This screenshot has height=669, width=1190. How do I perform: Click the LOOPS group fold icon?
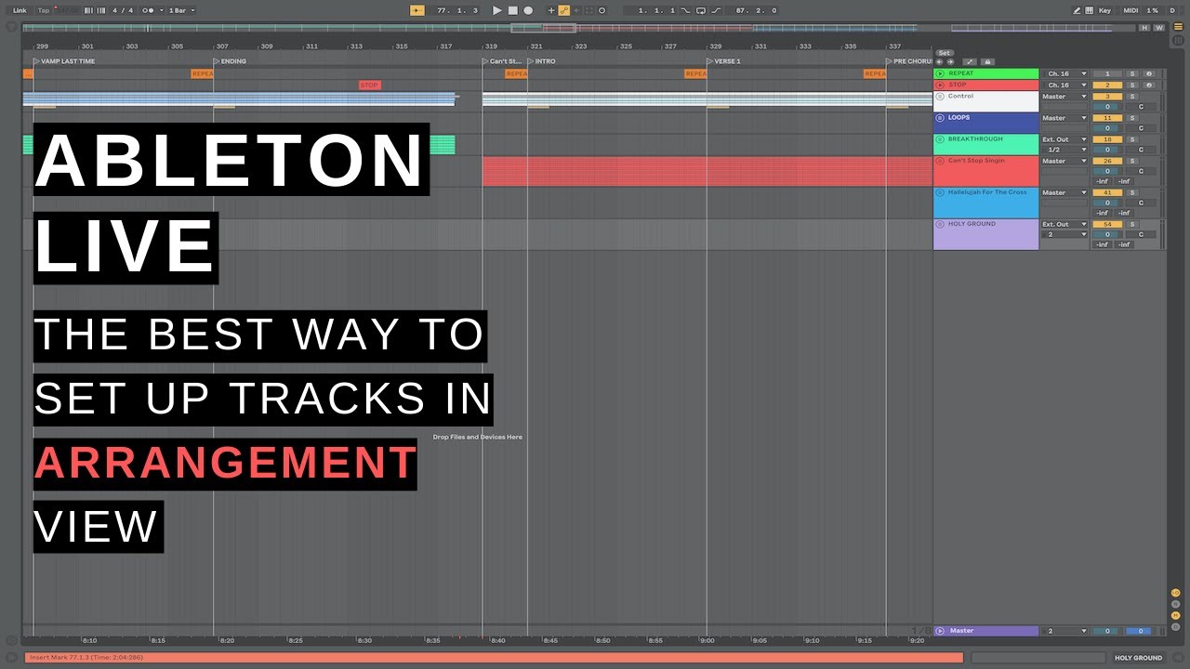(x=940, y=118)
